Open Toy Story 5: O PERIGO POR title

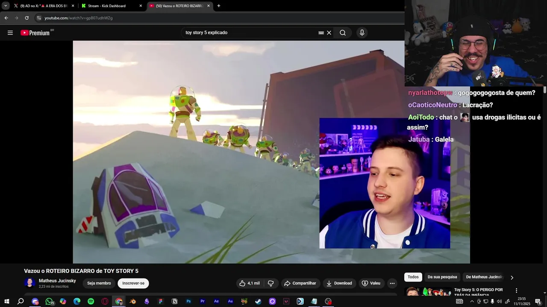coord(478,292)
